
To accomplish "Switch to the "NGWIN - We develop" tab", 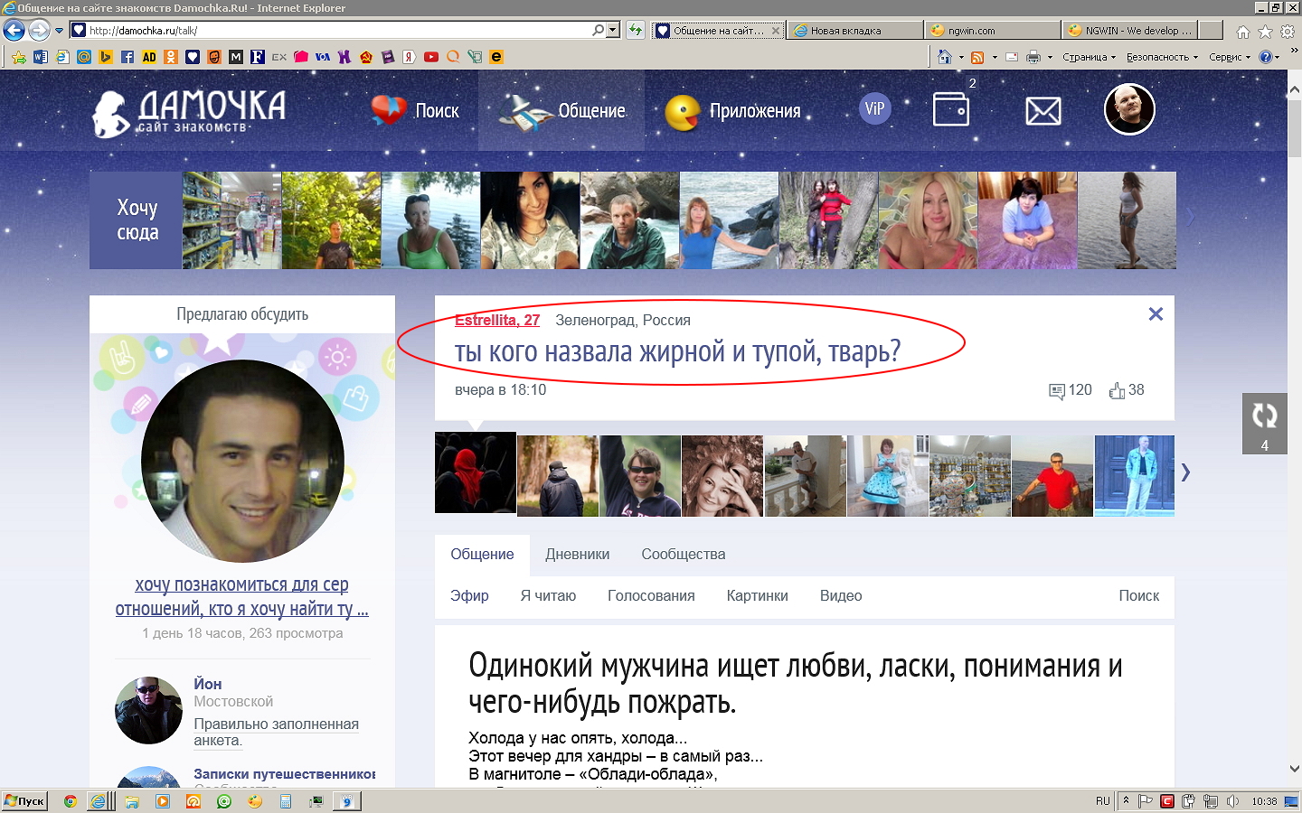I will [1129, 30].
